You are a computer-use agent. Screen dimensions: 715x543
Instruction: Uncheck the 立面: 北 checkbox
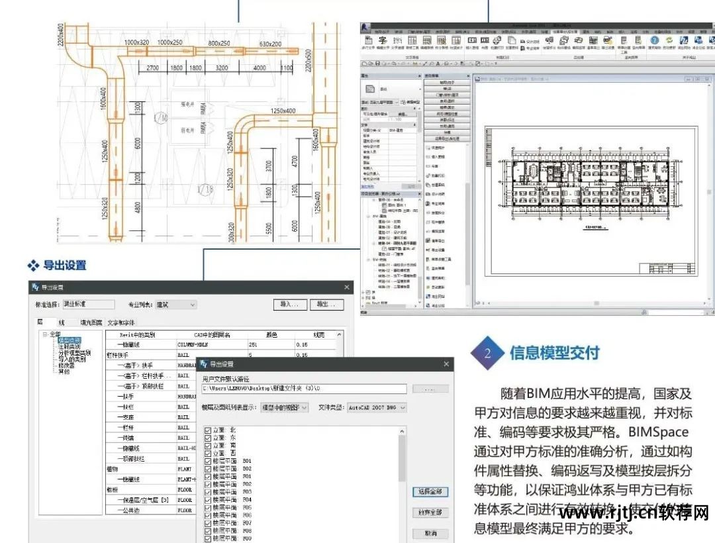click(208, 430)
